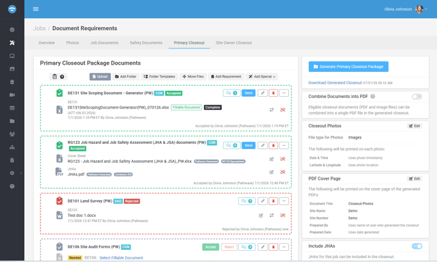Open more options for DE106 Site Audit Forms
The height and width of the screenshot is (262, 437).
[x=284, y=247]
